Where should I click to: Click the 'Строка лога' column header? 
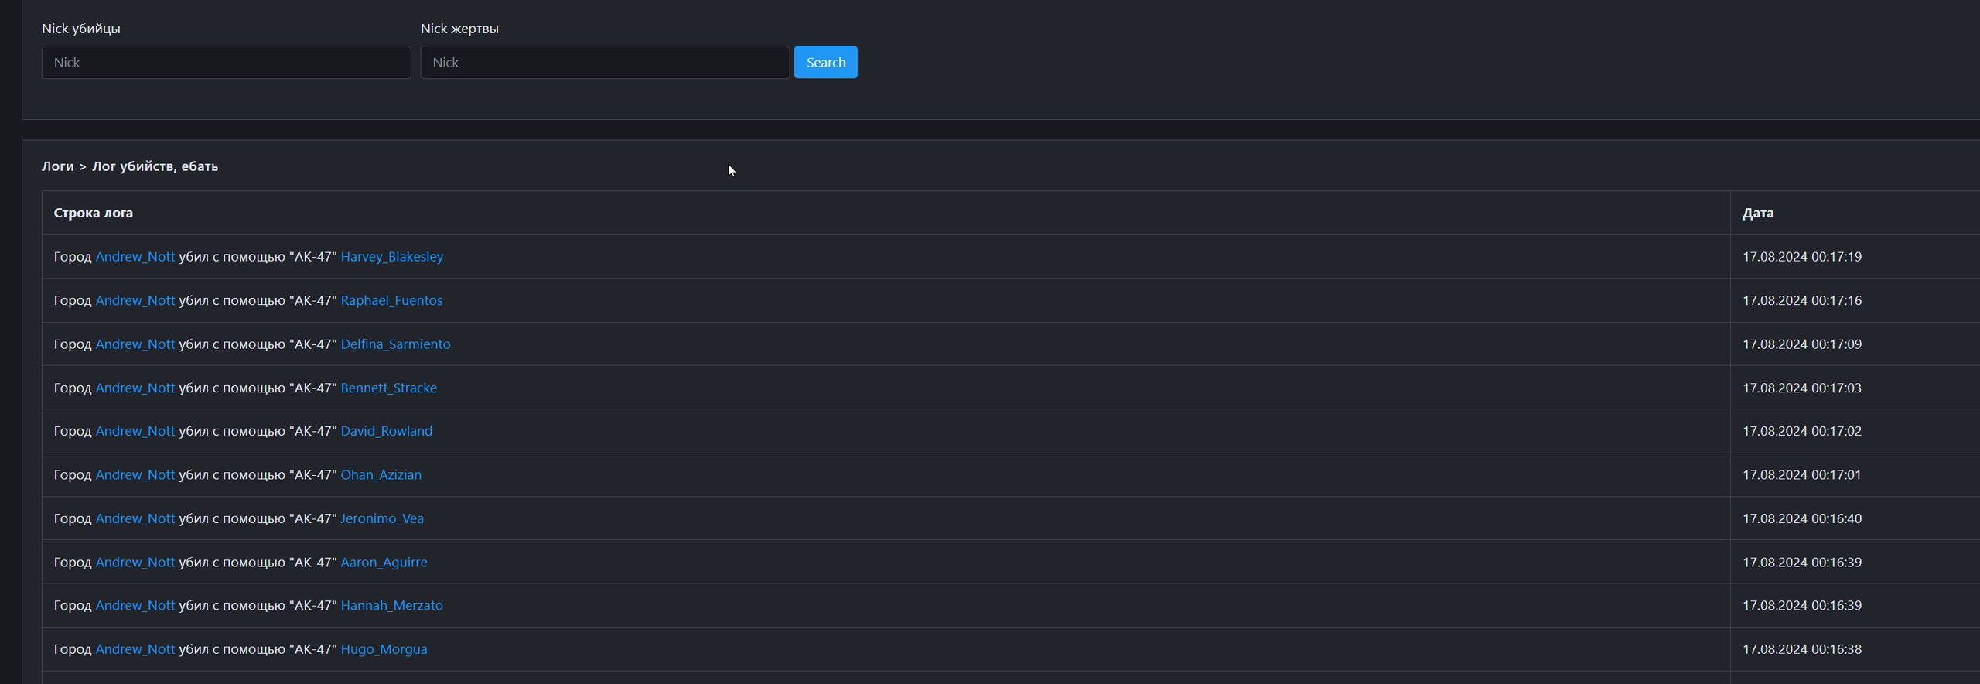click(x=94, y=213)
